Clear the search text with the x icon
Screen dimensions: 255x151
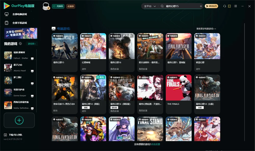(201, 6)
